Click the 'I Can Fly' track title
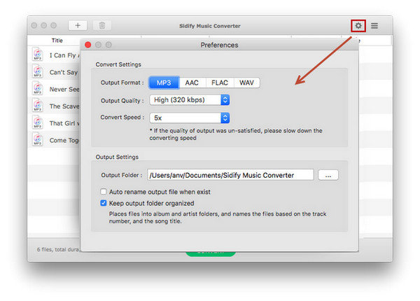The width and height of the screenshot is (420, 301). tap(64, 55)
